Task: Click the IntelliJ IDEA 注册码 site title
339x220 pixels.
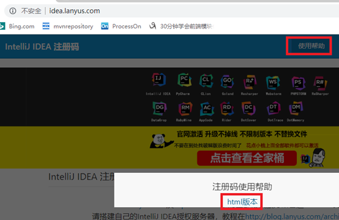Action: [x=42, y=46]
